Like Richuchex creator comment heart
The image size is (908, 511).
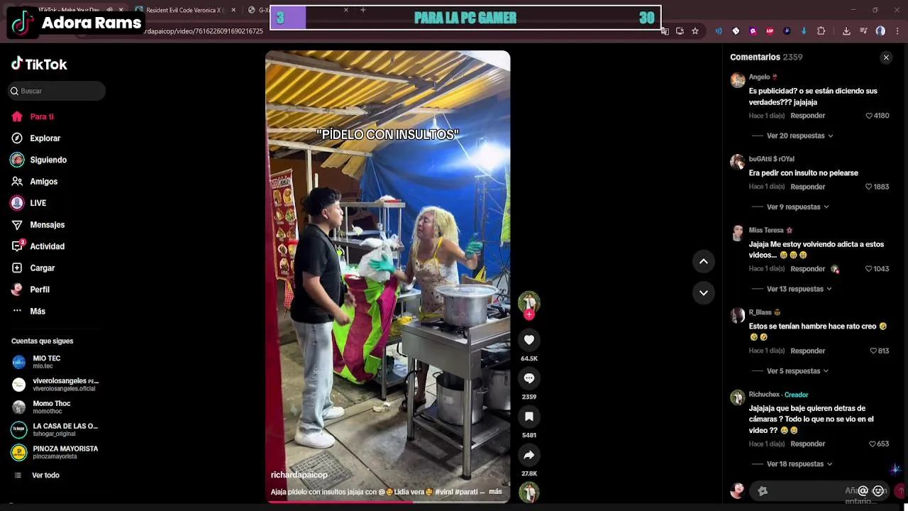(873, 444)
